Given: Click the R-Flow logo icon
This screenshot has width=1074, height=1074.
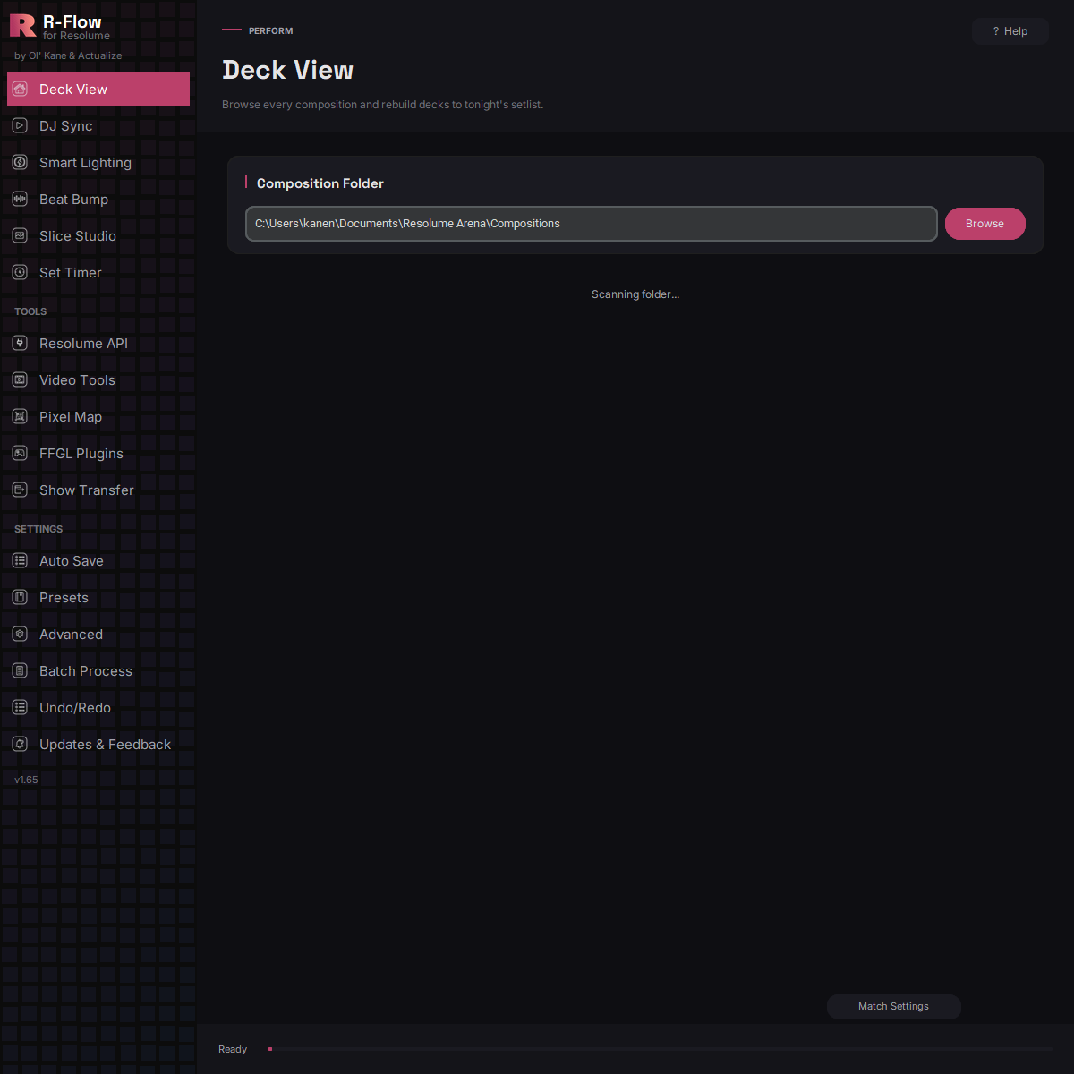Looking at the screenshot, I should (22, 25).
